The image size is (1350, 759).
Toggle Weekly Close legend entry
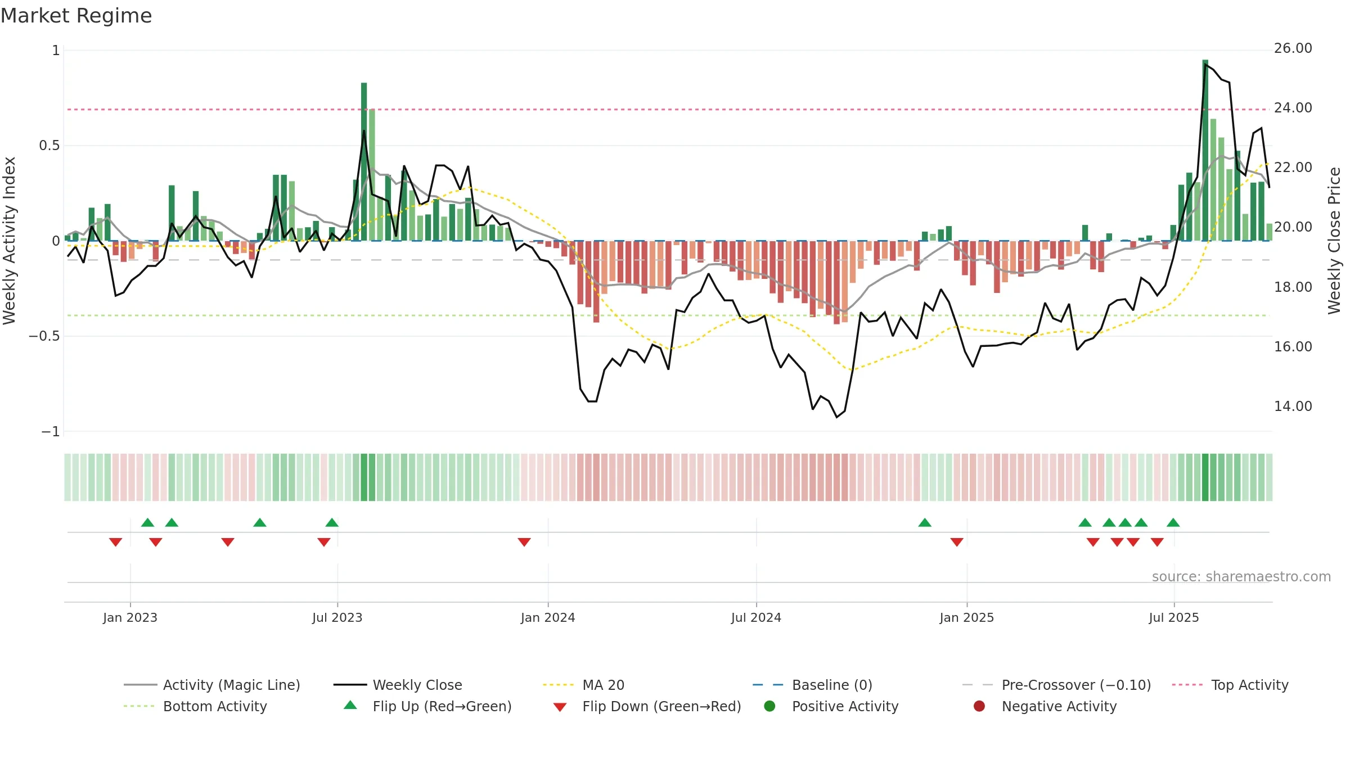tap(398, 685)
